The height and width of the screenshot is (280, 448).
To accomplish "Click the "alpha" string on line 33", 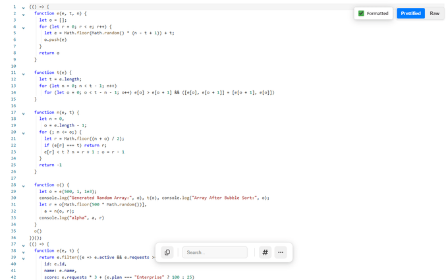I will 78,217.
